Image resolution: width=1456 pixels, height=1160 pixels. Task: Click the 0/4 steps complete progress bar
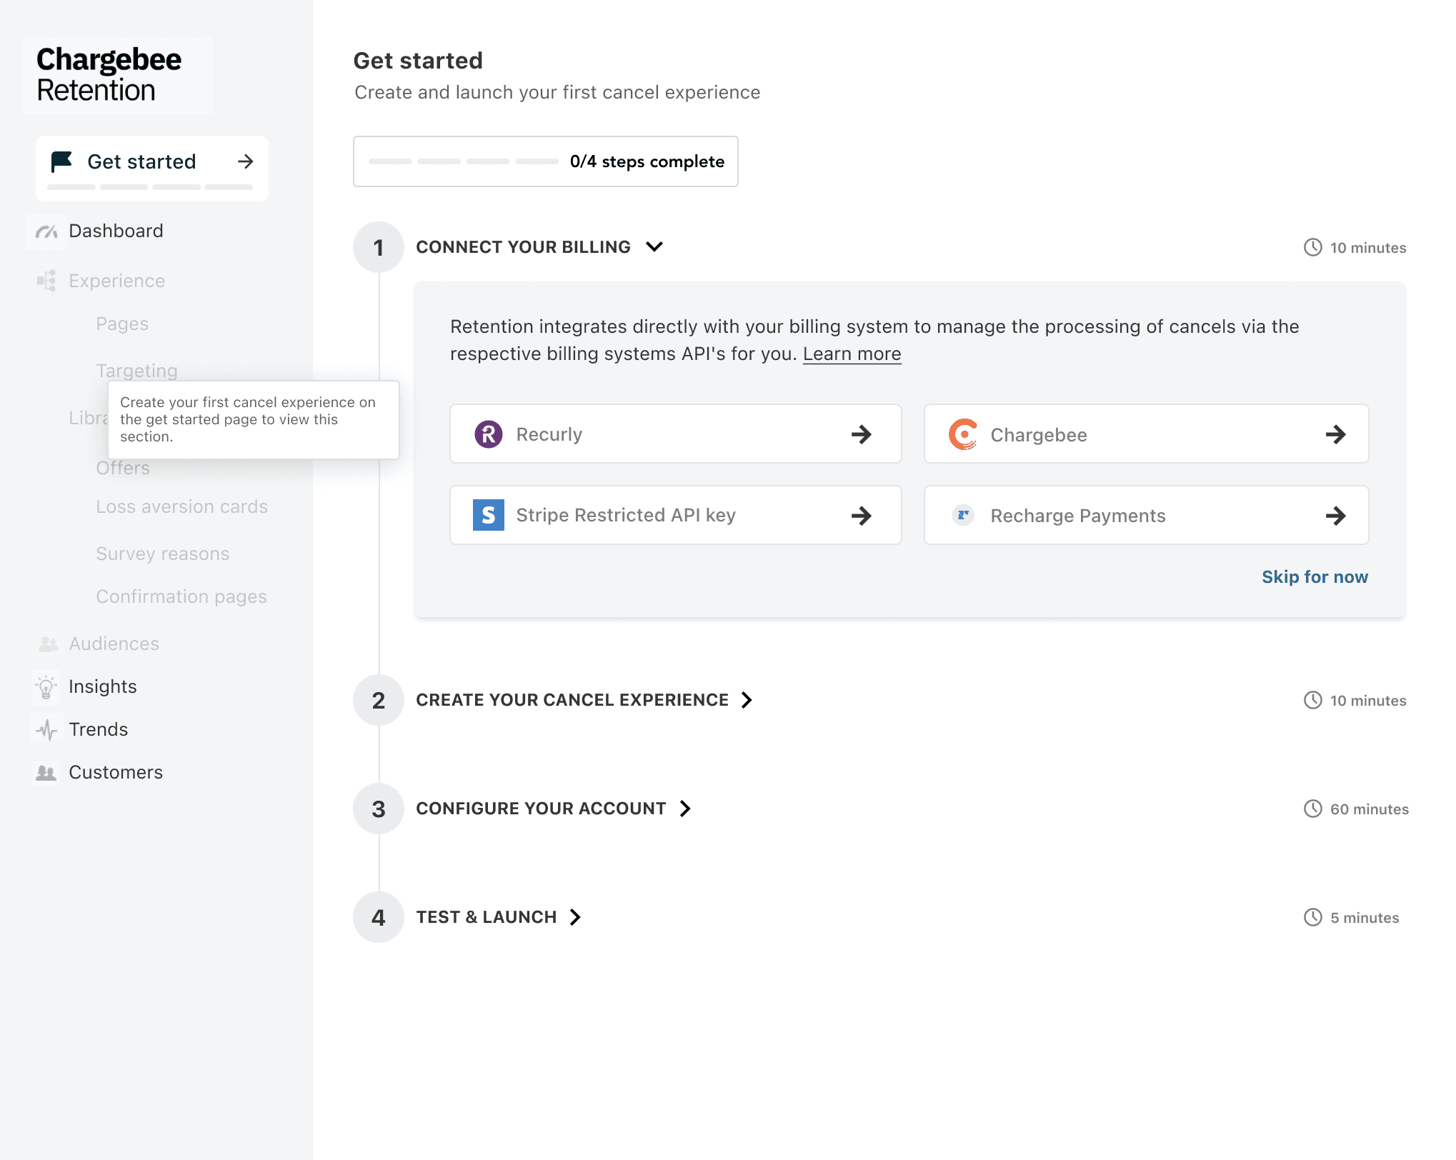click(545, 161)
